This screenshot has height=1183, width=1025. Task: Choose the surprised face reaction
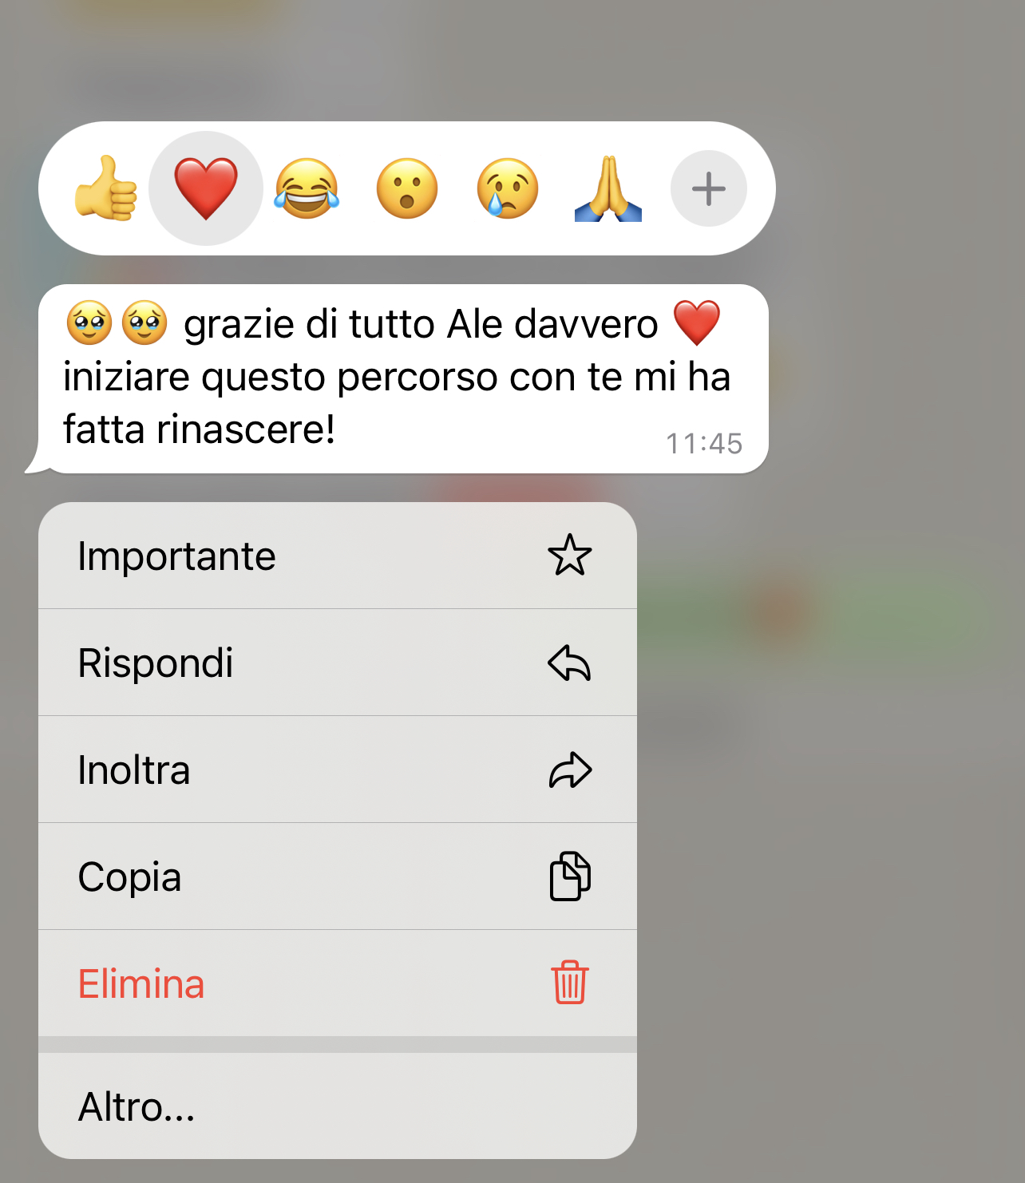point(407,188)
